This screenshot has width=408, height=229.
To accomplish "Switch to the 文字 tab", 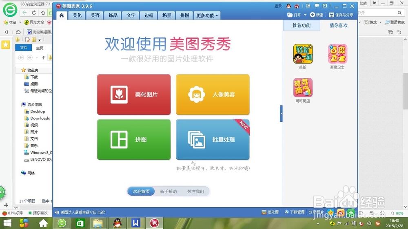I will coord(131,15).
